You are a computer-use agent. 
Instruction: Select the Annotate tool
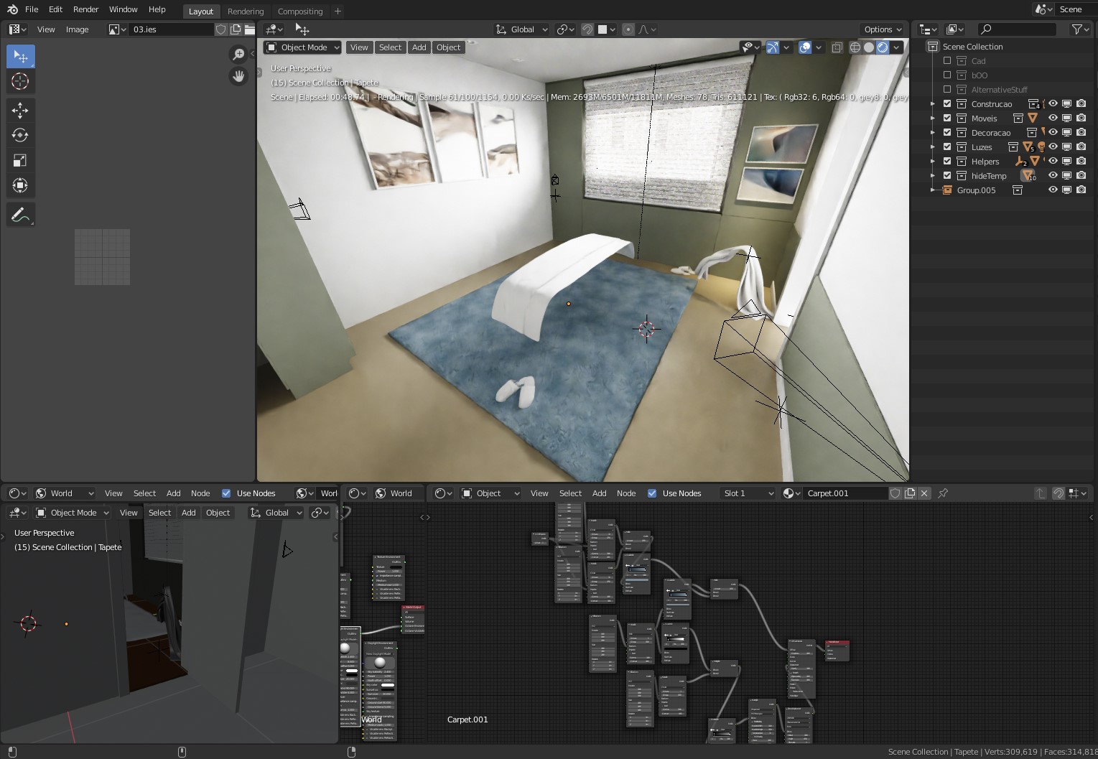(20, 214)
